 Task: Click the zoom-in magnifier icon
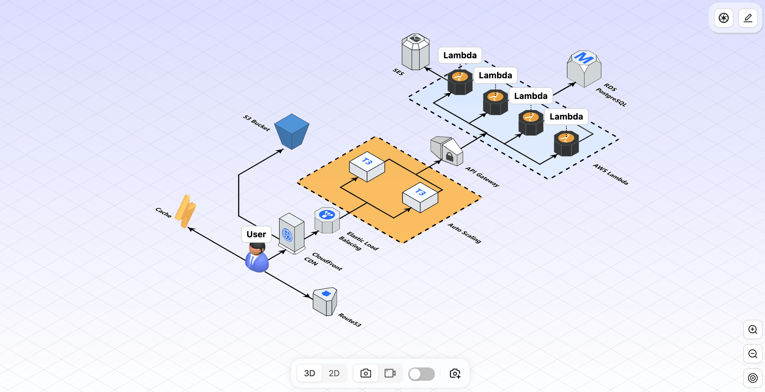753,330
